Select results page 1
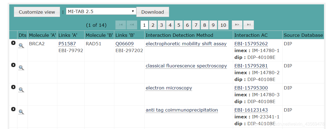327x129 pixels. click(144, 25)
